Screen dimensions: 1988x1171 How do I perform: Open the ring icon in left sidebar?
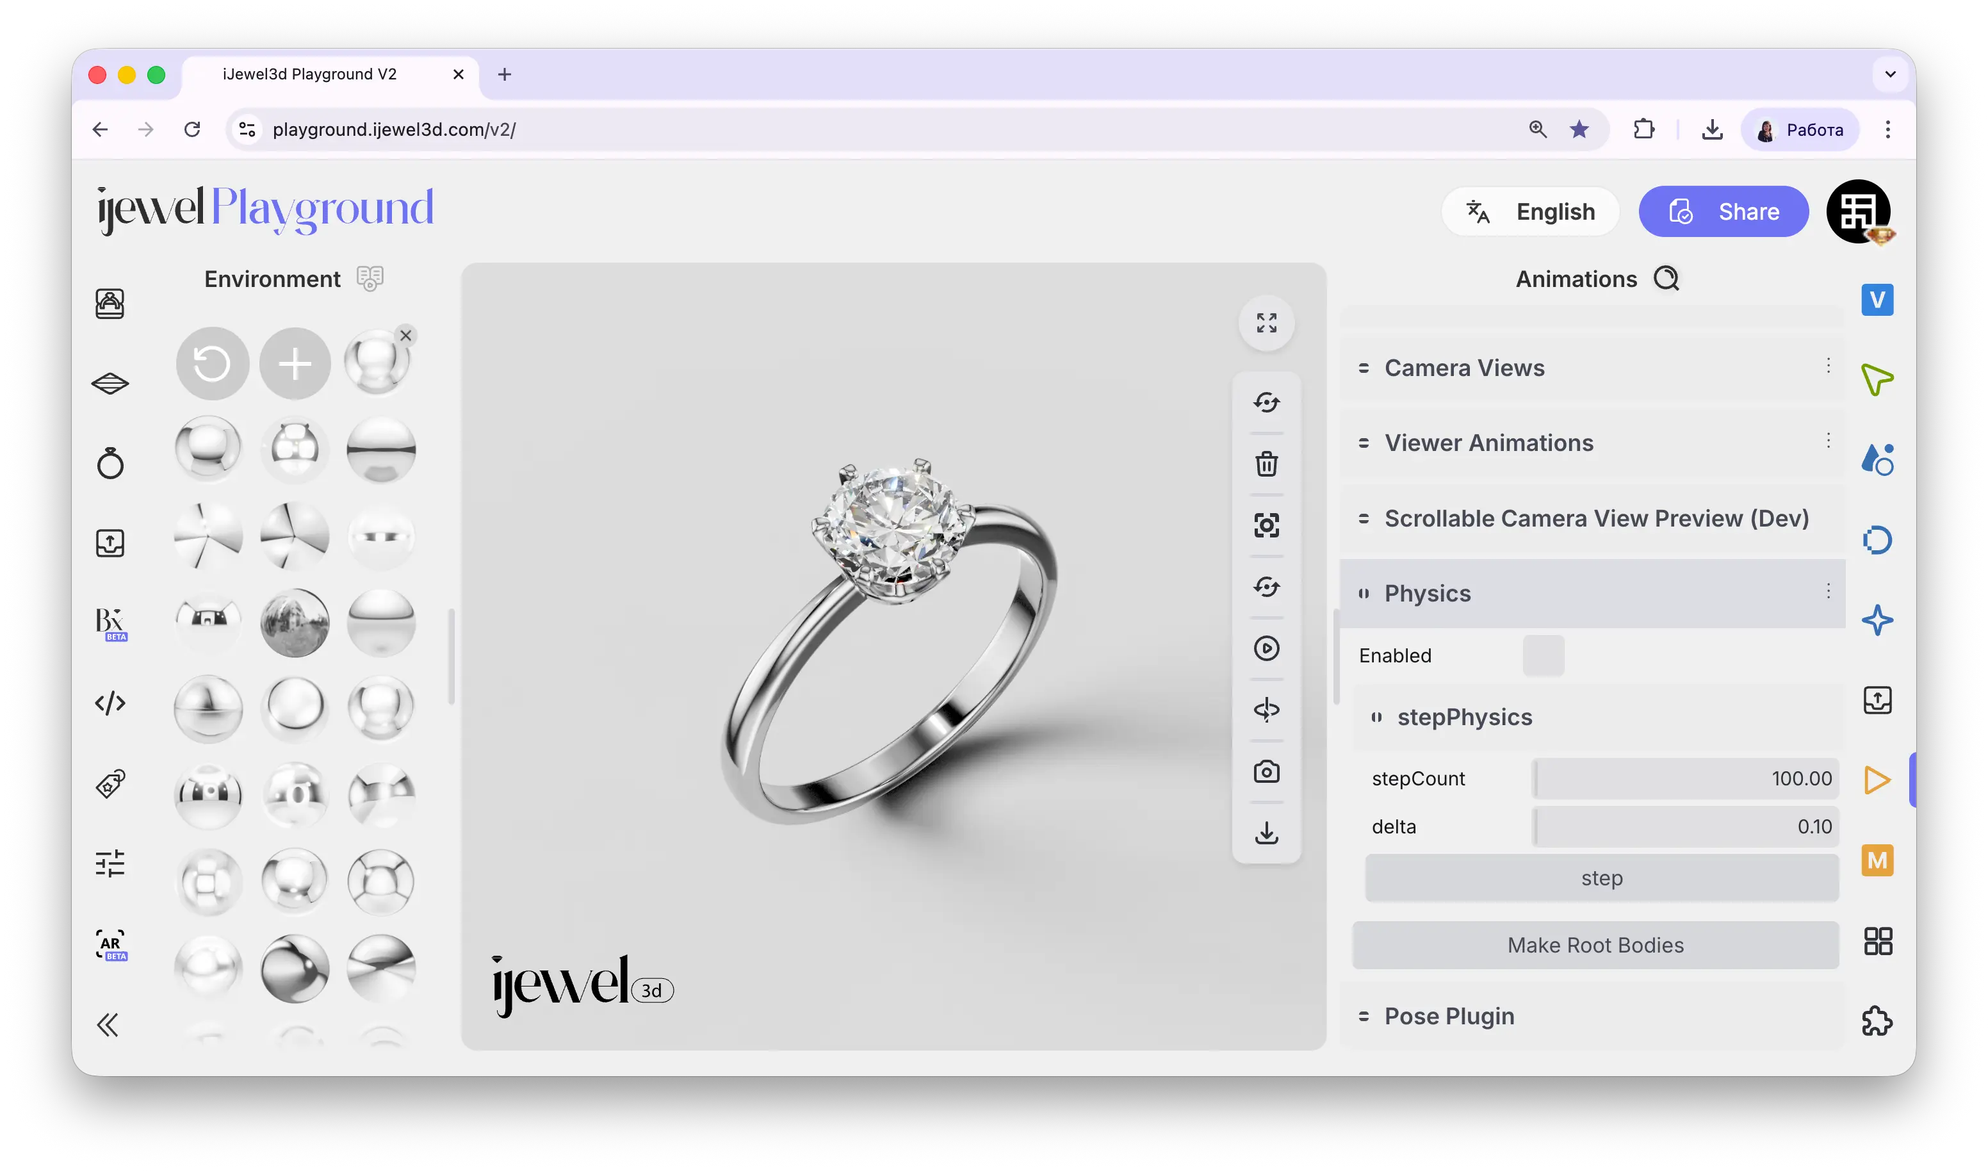point(110,463)
